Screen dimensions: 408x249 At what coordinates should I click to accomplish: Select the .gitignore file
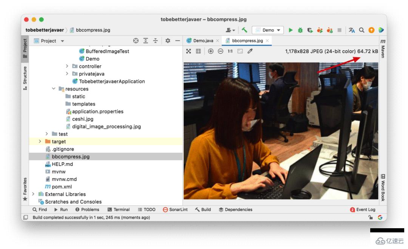click(x=63, y=149)
